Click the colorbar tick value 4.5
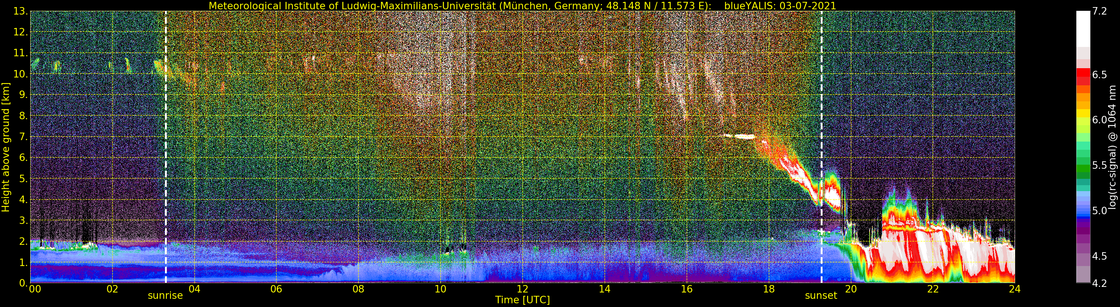 tap(1099, 256)
